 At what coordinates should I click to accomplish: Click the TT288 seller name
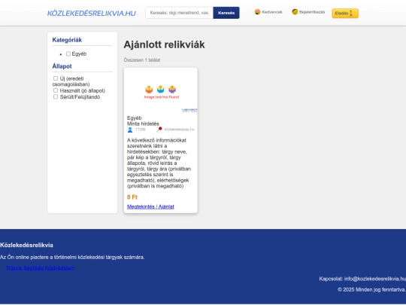tap(141, 130)
